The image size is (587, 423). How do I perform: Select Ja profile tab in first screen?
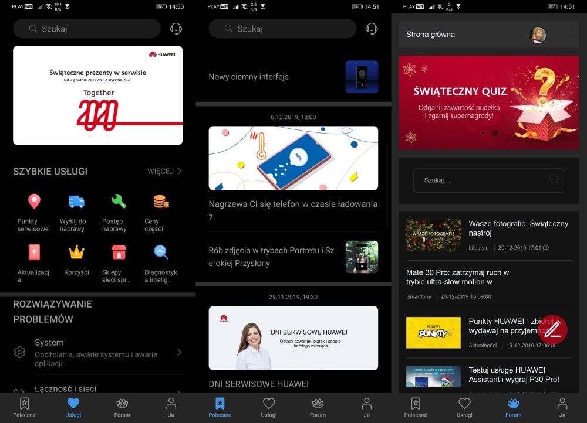(x=171, y=408)
